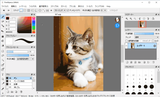Viewport: 160px width, 97px height.
Task: Click the redo arrow in toolbar
Action: 8,10
